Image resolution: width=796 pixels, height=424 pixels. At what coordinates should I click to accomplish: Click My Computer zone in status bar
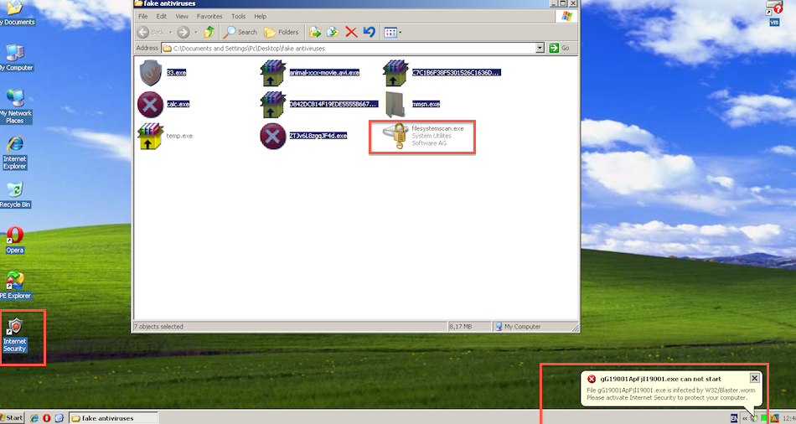[518, 327]
